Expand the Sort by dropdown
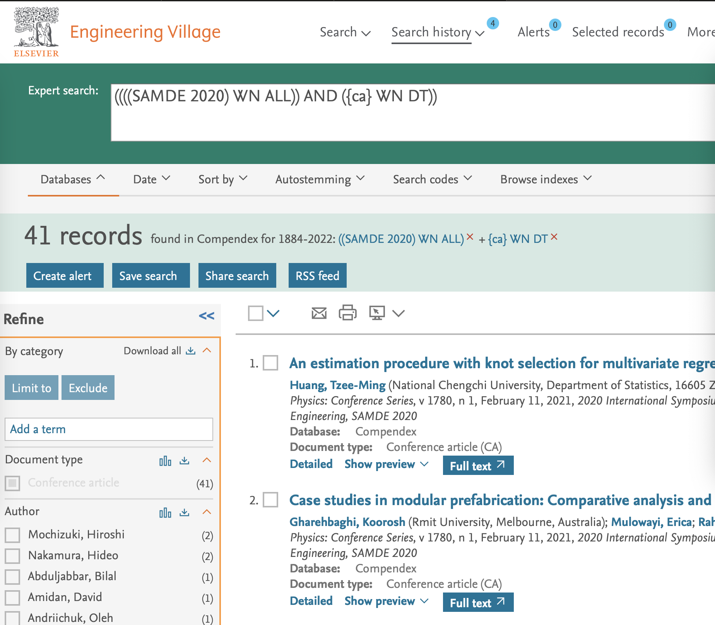 click(x=222, y=179)
